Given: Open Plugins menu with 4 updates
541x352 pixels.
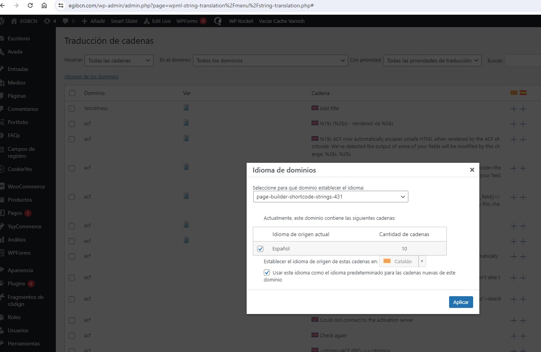Looking at the screenshot, I should [16, 283].
